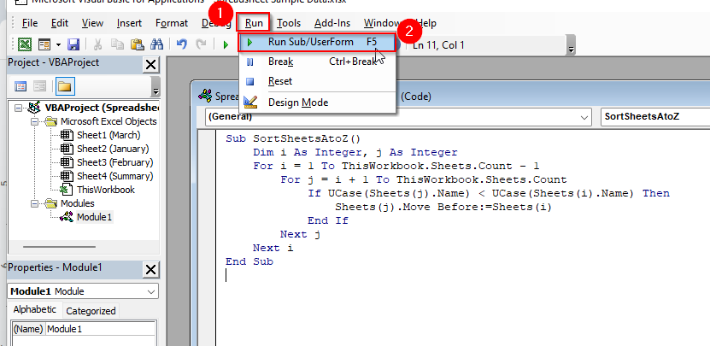Click the Ln 11, Col 1 indicator
Screen dimensions: 710x346
438,45
